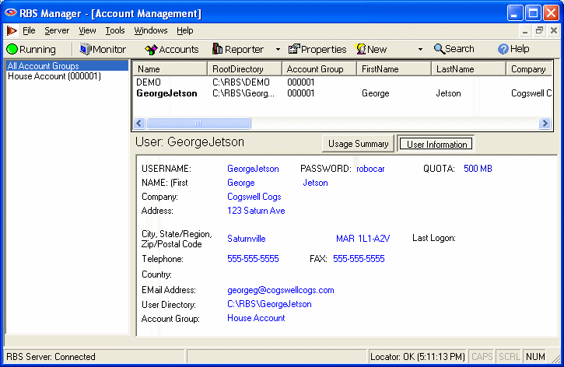Click the Jetson last name cell
The width and height of the screenshot is (564, 367).
point(448,93)
